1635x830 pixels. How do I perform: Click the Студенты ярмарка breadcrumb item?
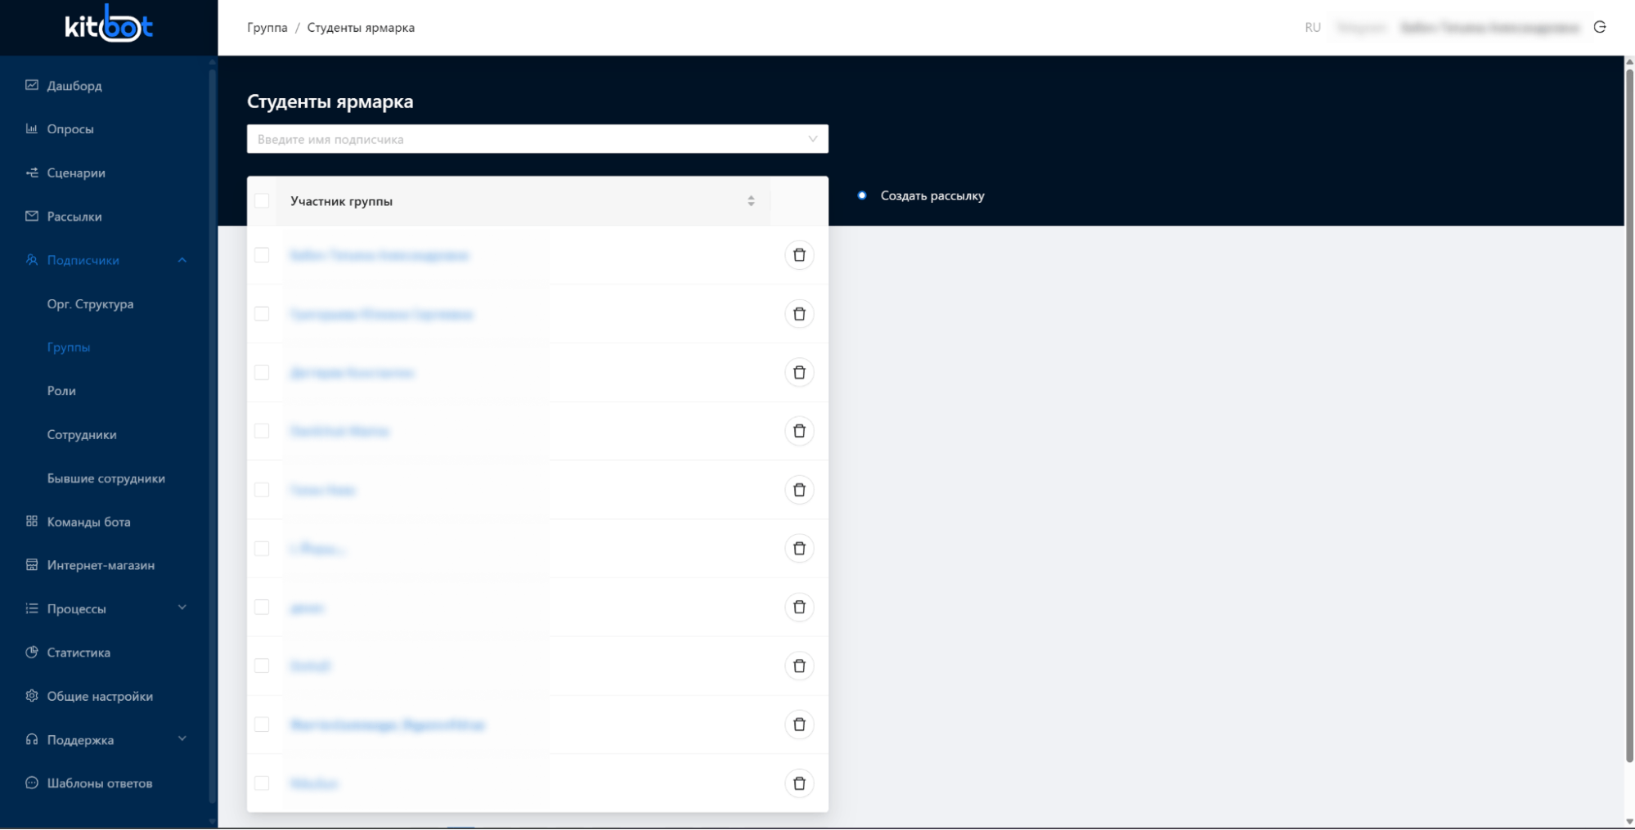point(361,28)
